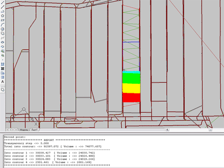224x168 pixels.
Task: Click the yellow filled region in the drawing
Action: click(131, 88)
